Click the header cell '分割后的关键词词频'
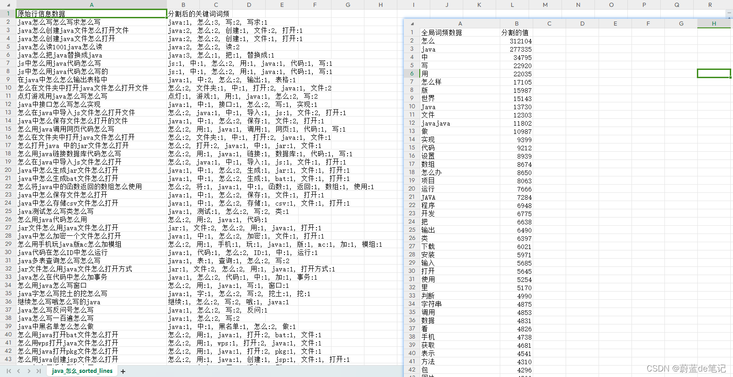 199,14
